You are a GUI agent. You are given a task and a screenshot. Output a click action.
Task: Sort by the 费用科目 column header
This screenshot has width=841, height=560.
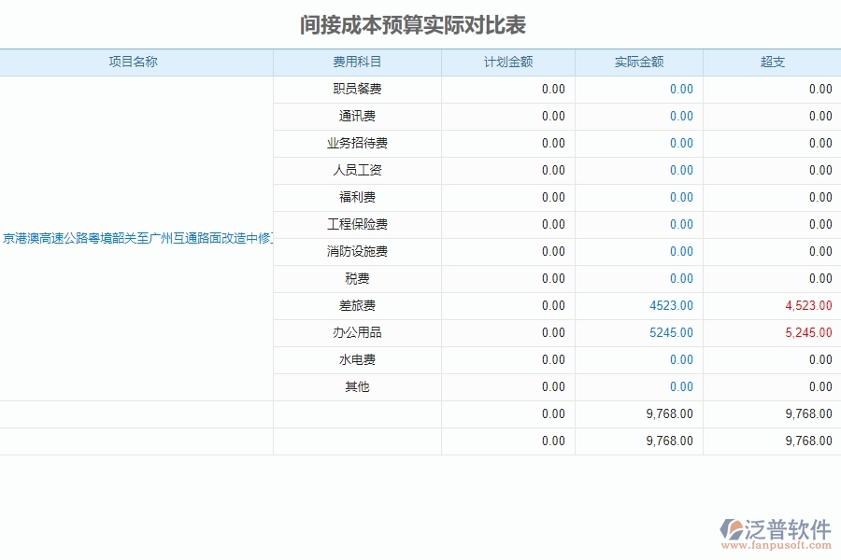pyautogui.click(x=356, y=62)
